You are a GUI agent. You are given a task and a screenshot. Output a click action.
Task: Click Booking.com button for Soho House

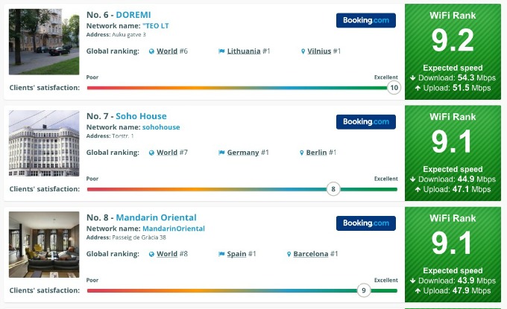(x=365, y=121)
